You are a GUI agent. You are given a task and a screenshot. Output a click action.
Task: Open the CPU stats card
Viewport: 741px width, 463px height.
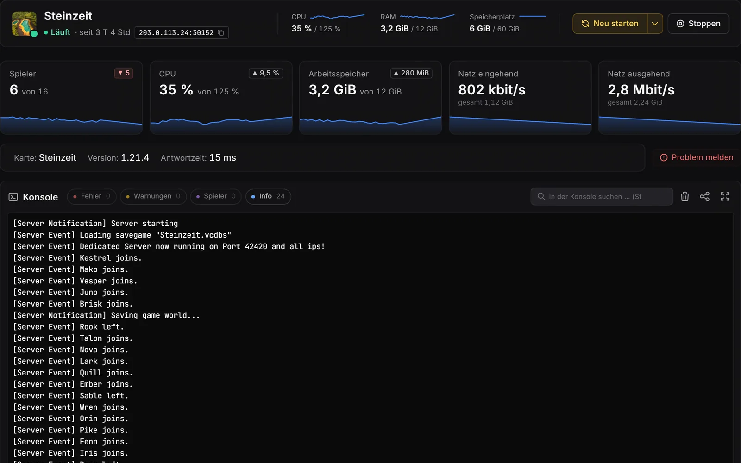tap(221, 98)
